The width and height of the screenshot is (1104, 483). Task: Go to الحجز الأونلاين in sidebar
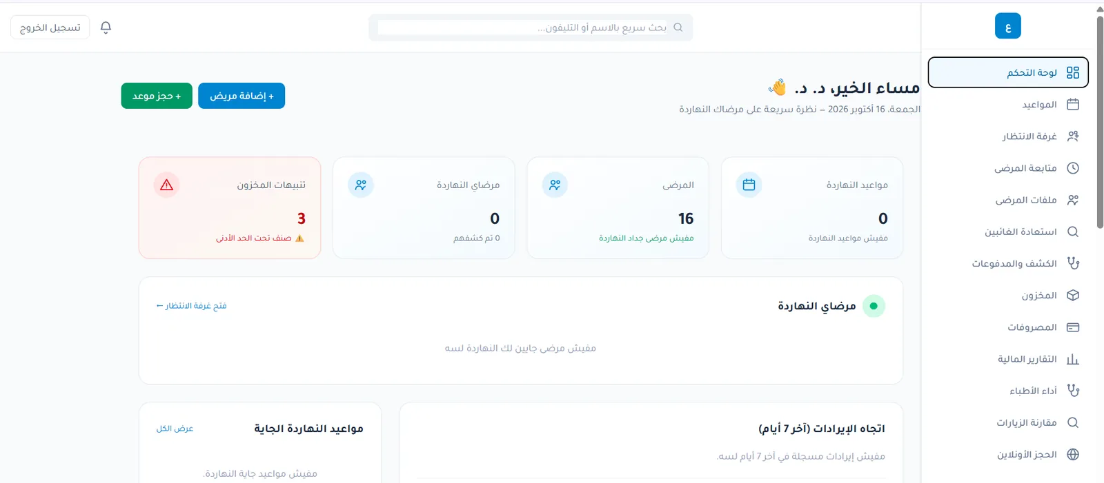pos(1008,454)
